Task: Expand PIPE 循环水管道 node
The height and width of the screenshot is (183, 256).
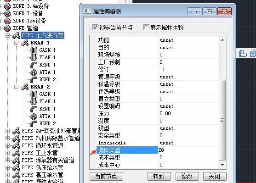Action: pyautogui.click(x=7, y=145)
